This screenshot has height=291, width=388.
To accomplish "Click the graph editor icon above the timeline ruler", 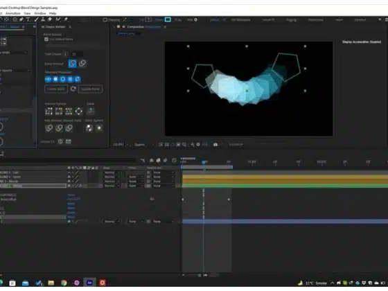I will [174, 161].
